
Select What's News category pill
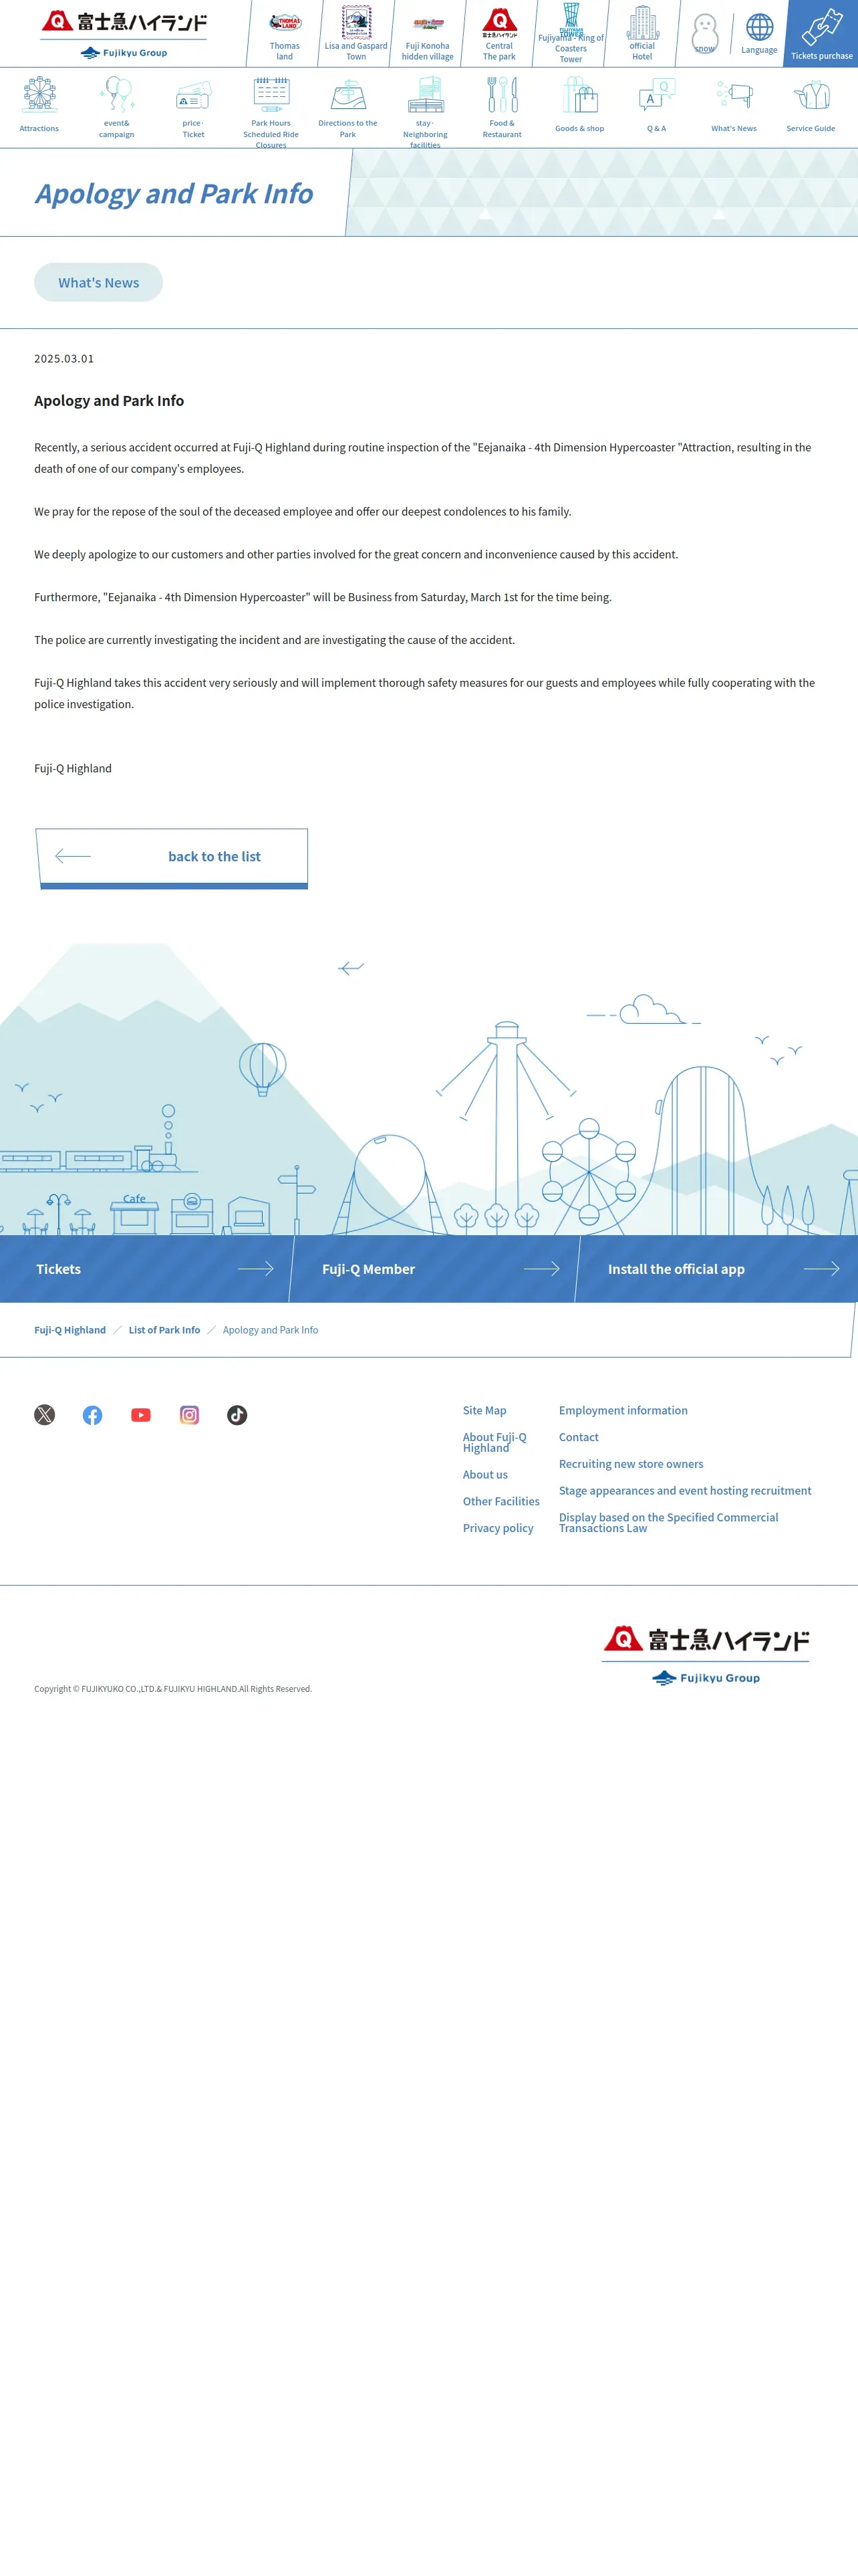99,282
